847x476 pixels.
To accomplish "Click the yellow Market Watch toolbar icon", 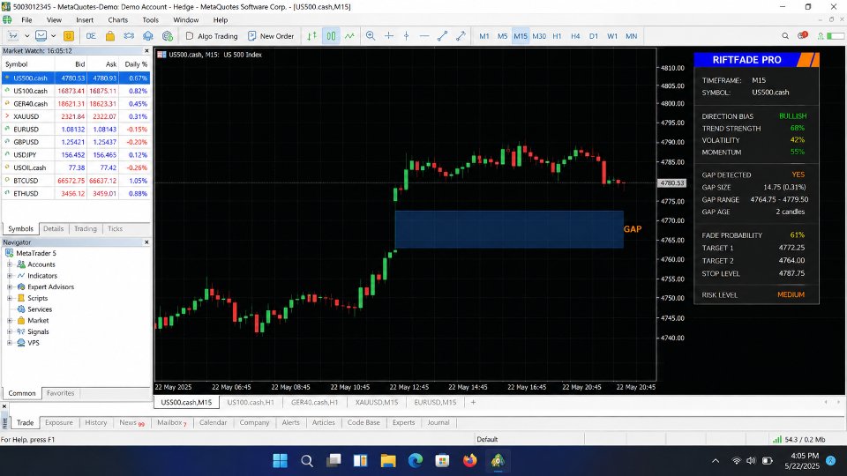I will (x=69, y=36).
